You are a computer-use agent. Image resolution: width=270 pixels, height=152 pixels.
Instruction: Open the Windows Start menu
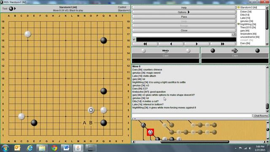(5, 148)
